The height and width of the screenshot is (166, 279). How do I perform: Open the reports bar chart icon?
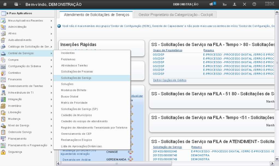pyautogui.click(x=225, y=4)
